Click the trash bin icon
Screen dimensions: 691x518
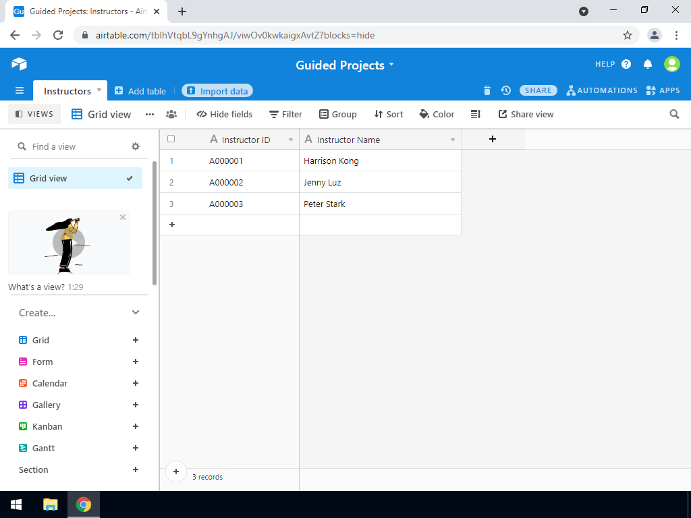click(487, 90)
